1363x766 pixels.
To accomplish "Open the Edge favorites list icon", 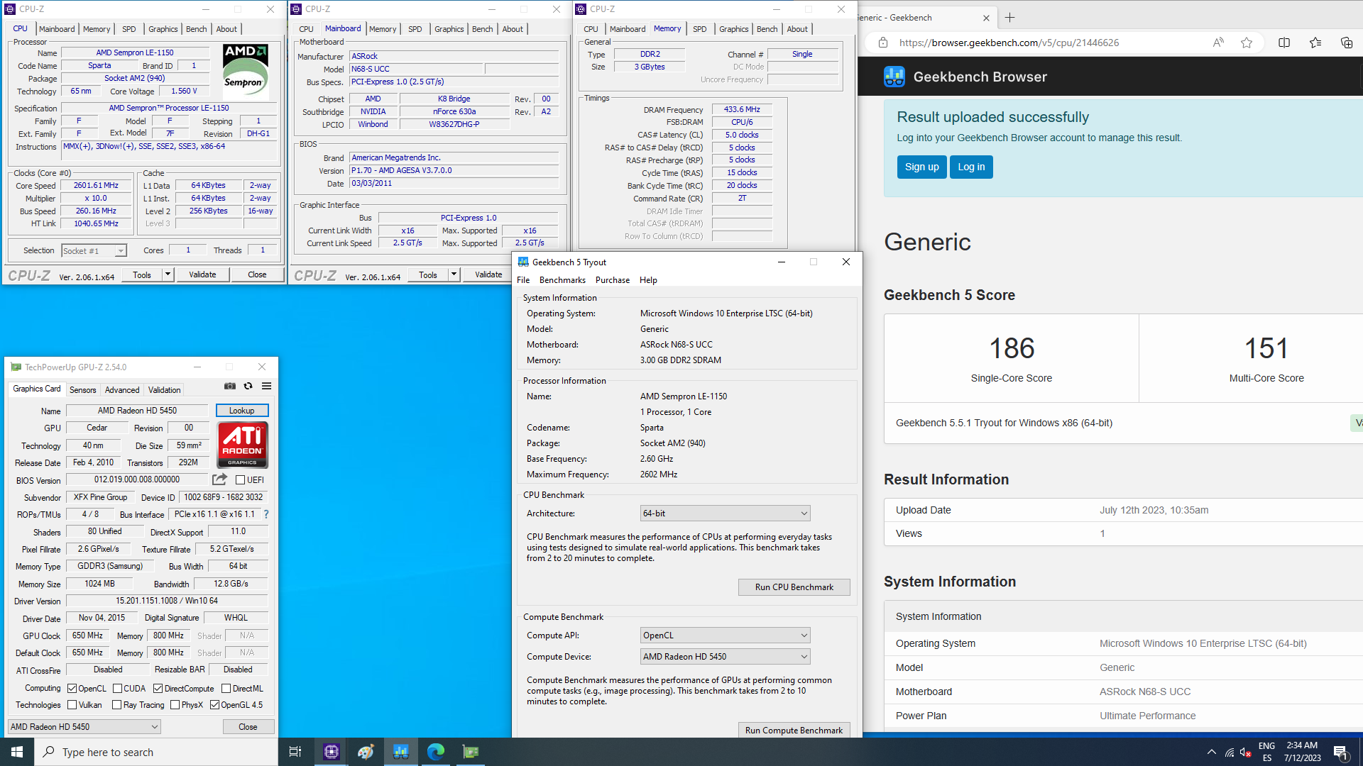I will tap(1315, 43).
